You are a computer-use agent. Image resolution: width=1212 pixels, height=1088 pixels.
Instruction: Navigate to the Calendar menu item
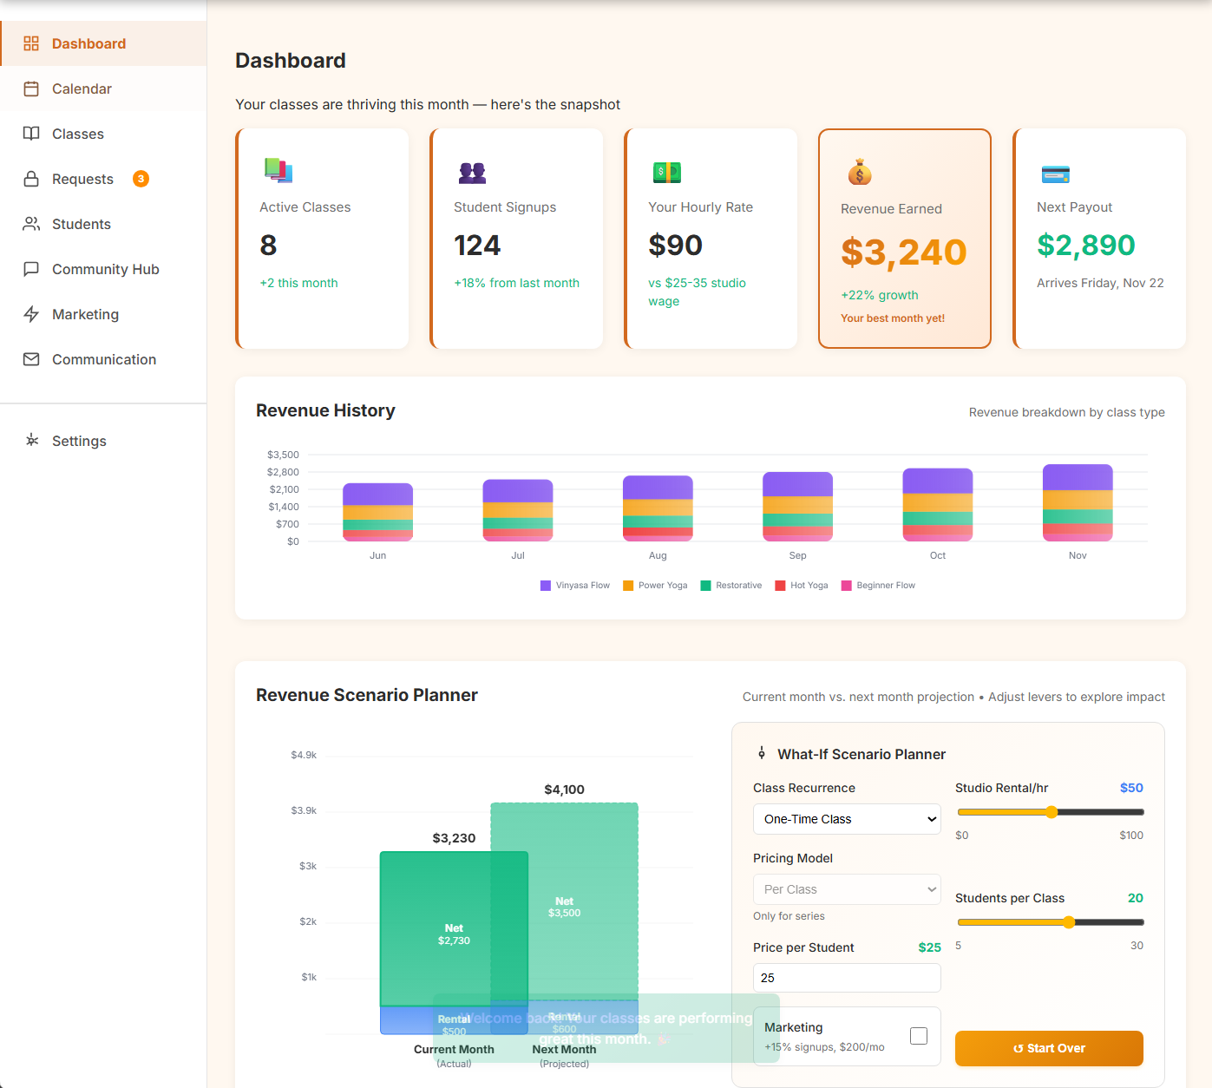click(82, 88)
